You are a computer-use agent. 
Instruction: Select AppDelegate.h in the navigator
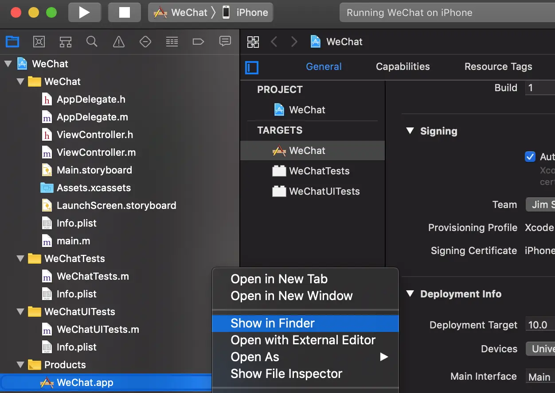91,99
